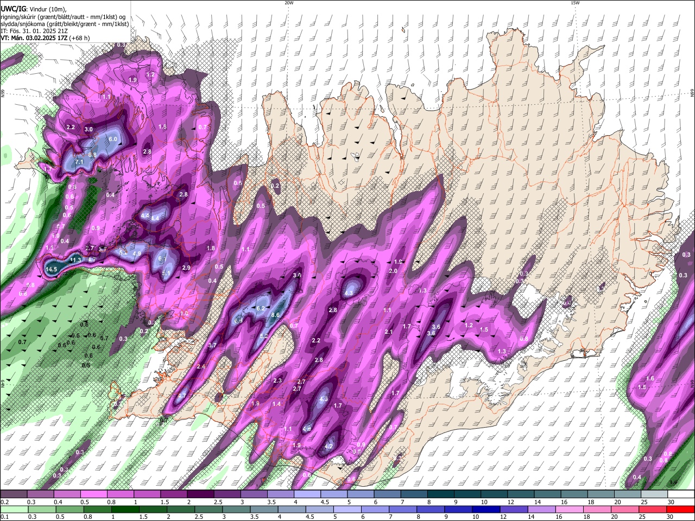The height and width of the screenshot is (521, 695).
Task: Click the 6.8 value on the map
Action: click(x=92, y=155)
